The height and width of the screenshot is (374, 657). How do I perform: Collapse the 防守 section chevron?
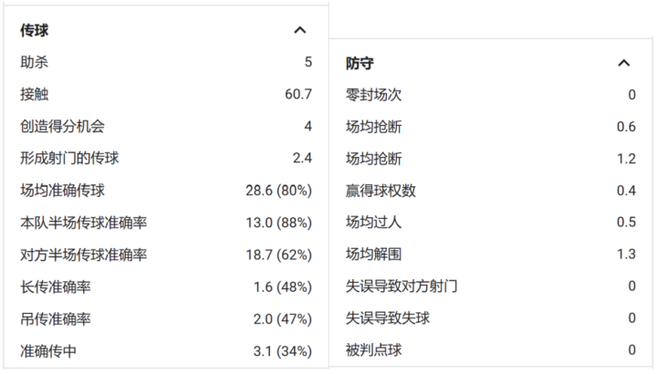click(624, 63)
